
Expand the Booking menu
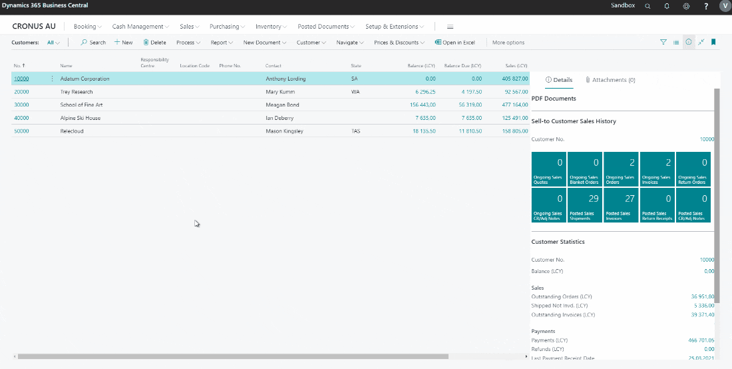[88, 27]
